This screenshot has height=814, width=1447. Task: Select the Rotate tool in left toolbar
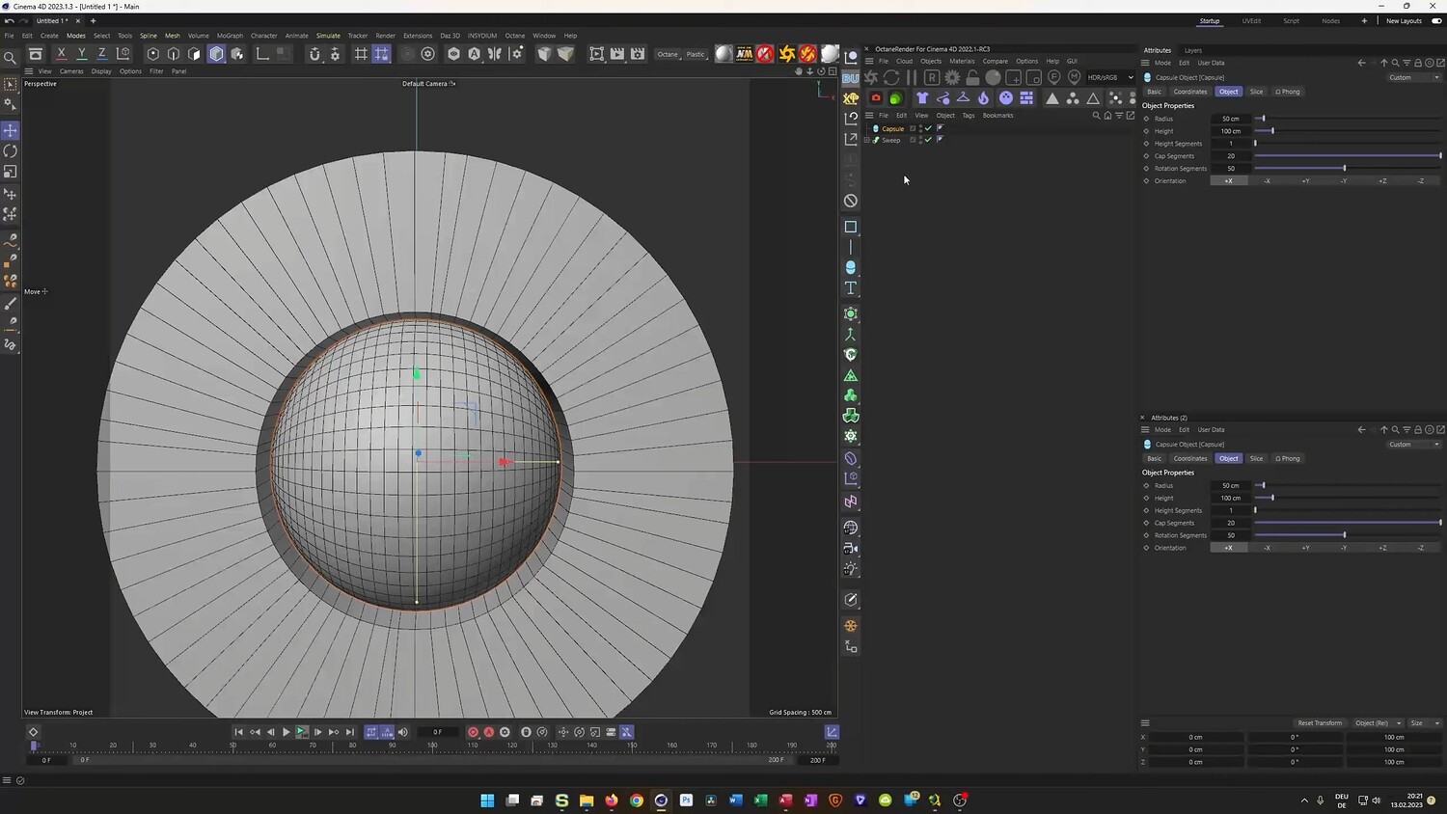tap(11, 151)
